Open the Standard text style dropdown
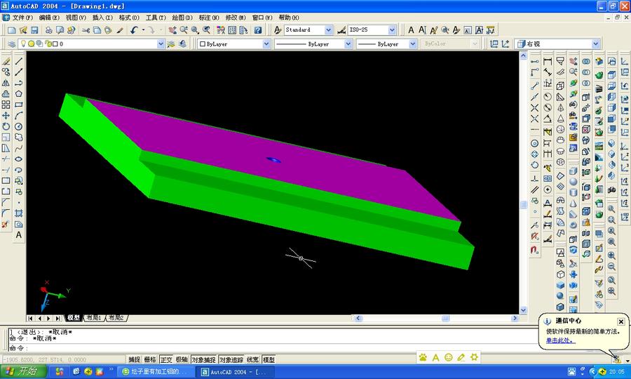Image resolution: width=631 pixels, height=379 pixels. click(x=328, y=29)
